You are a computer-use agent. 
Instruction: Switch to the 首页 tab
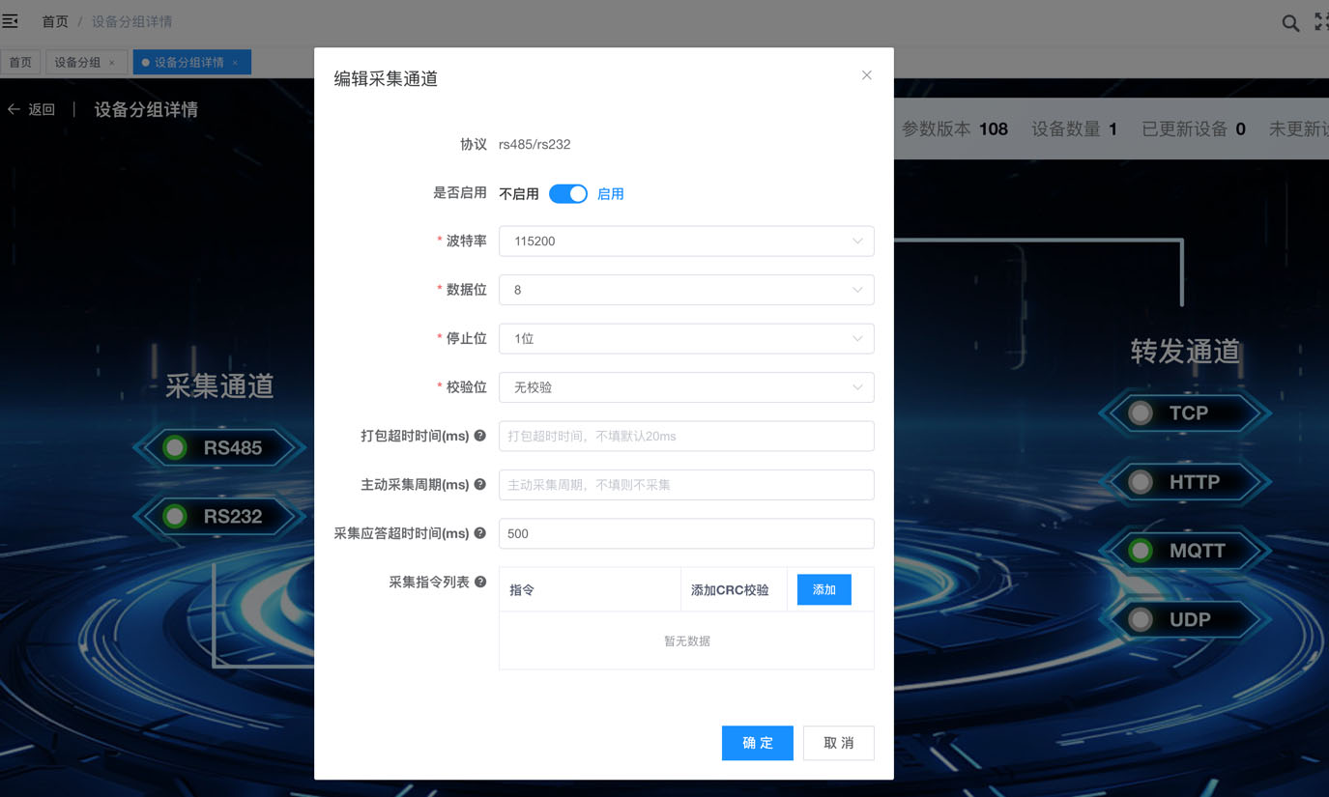20,63
